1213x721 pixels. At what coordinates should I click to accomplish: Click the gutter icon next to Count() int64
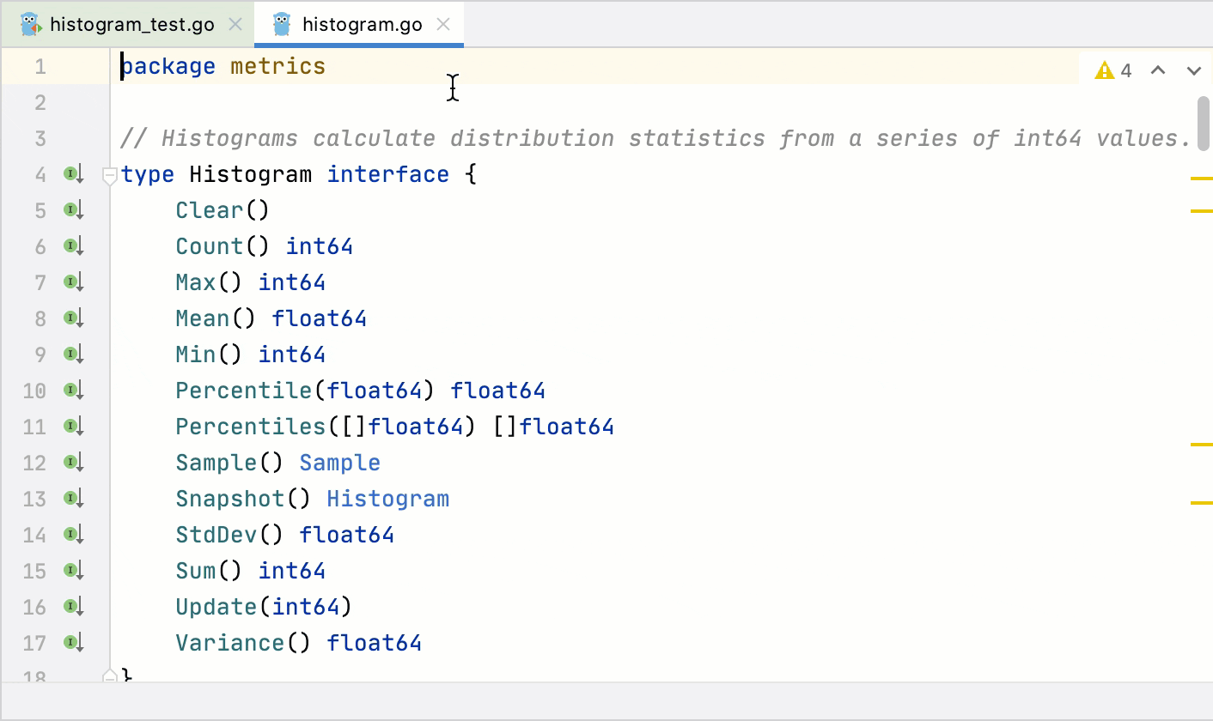click(x=74, y=246)
